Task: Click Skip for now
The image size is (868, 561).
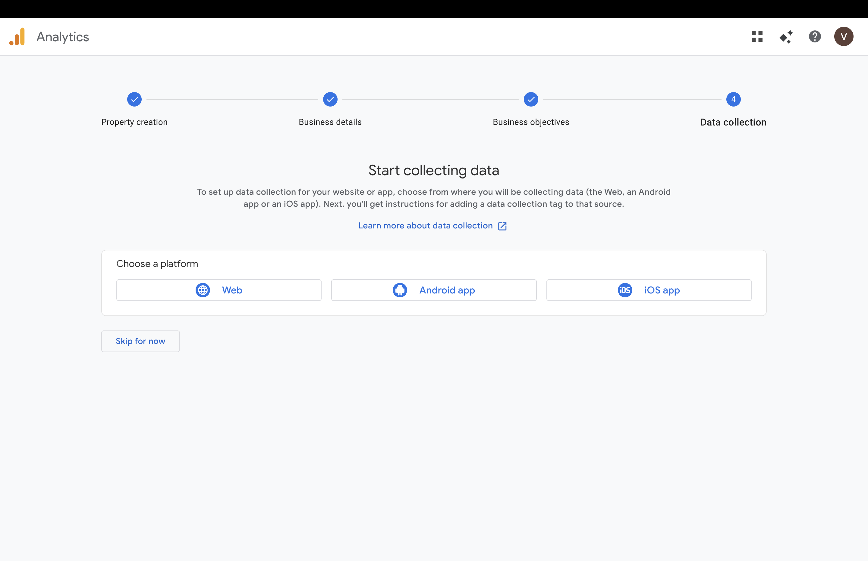Action: [x=140, y=341]
